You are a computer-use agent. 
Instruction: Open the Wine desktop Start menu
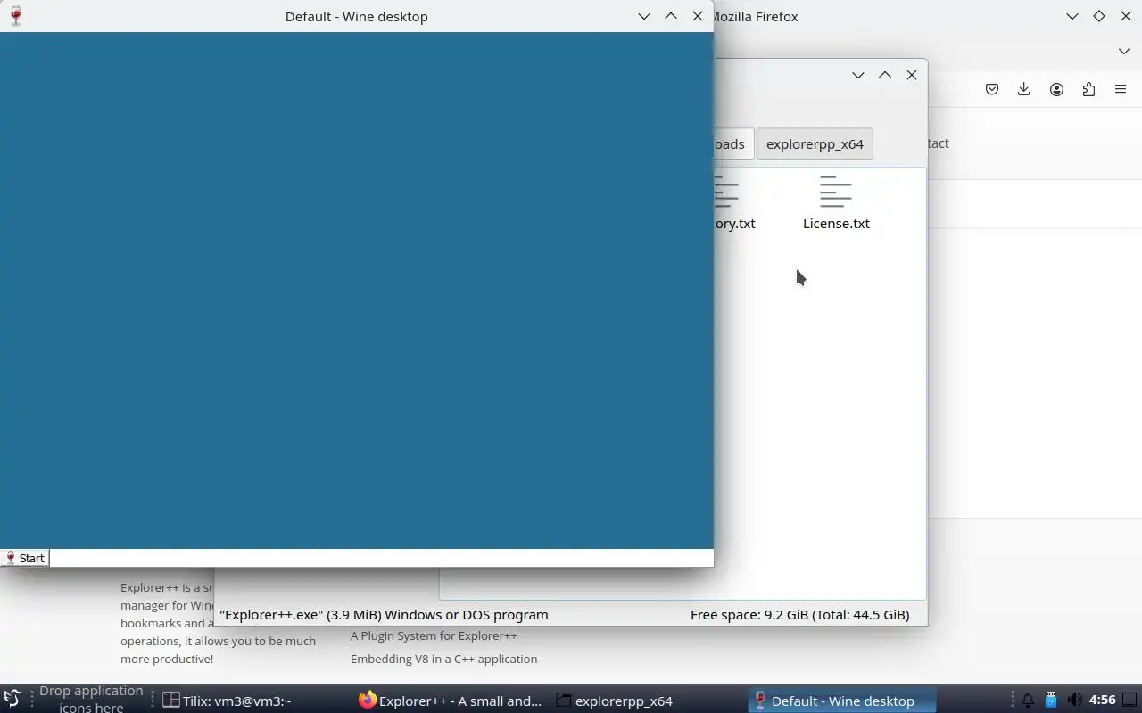coord(25,558)
